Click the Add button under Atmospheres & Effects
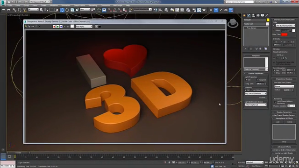Image resolution: width=299 pixels, height=168 pixels. 278,122
